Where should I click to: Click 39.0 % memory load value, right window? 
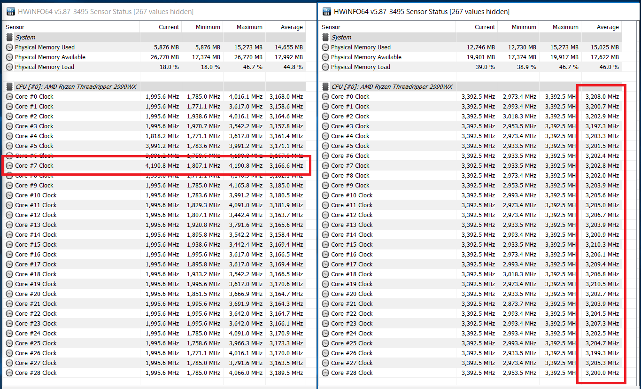point(485,67)
